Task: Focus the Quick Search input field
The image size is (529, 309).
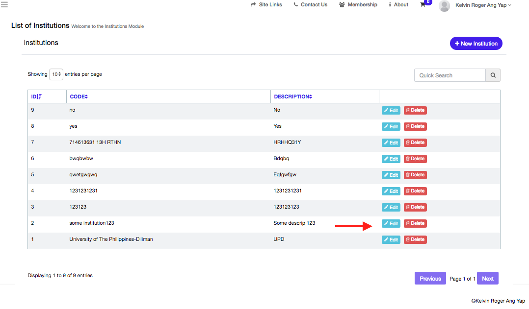Action: (x=450, y=75)
